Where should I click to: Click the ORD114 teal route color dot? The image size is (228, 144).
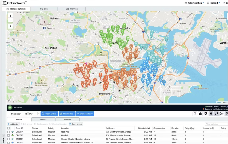point(13,132)
